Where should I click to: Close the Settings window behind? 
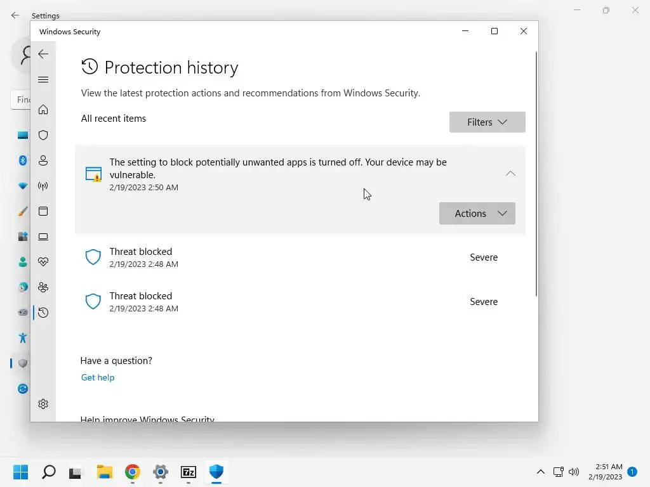click(x=635, y=10)
